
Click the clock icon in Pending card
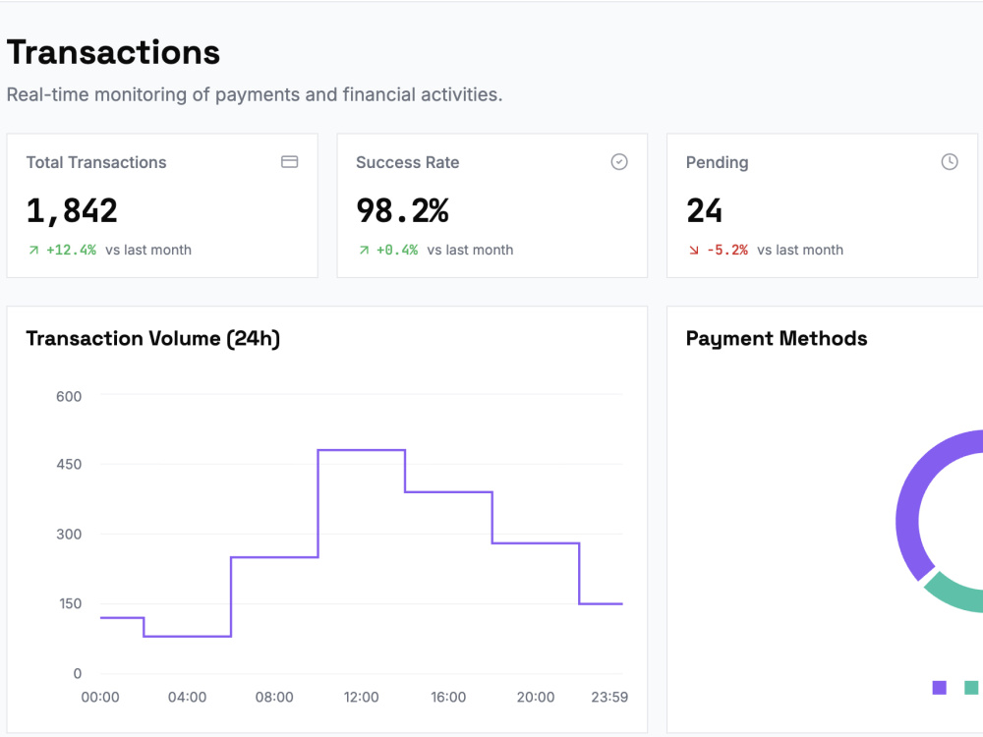pyautogui.click(x=950, y=162)
